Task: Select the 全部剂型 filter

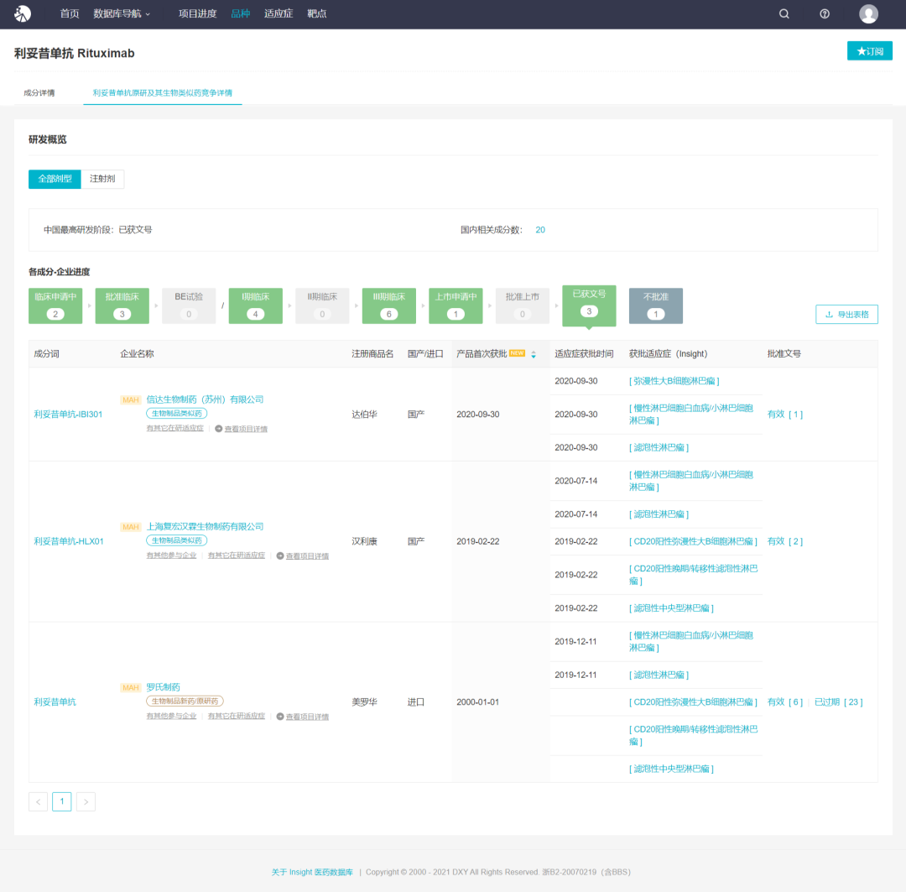Action: (x=55, y=180)
